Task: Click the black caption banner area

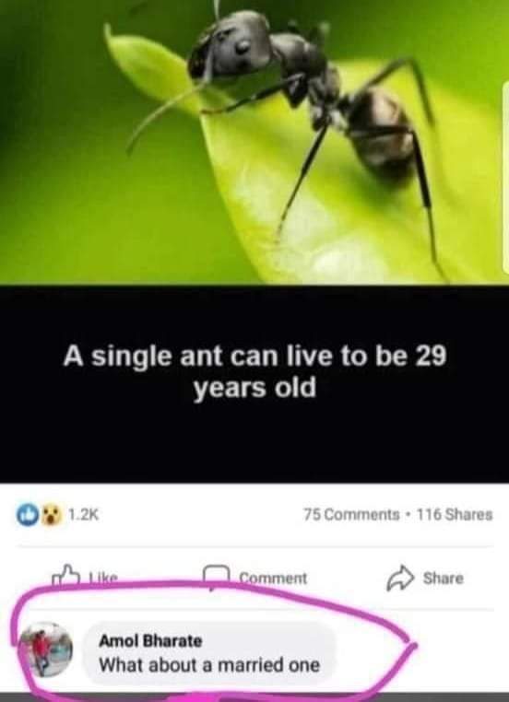Action: point(254,383)
